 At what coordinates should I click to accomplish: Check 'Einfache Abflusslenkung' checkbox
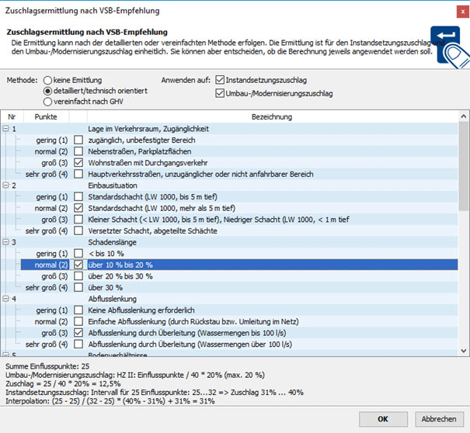78,321
